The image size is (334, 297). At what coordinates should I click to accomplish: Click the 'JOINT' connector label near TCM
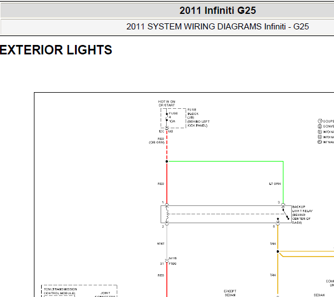pyautogui.click(x=106, y=293)
